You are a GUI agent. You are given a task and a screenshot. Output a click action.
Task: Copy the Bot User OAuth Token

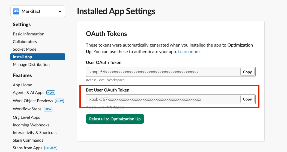[247, 99]
